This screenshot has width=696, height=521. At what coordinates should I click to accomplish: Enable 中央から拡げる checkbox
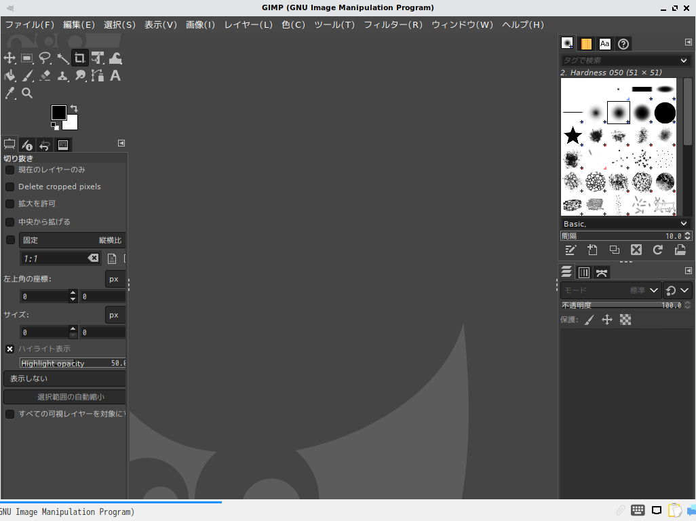[9, 222]
